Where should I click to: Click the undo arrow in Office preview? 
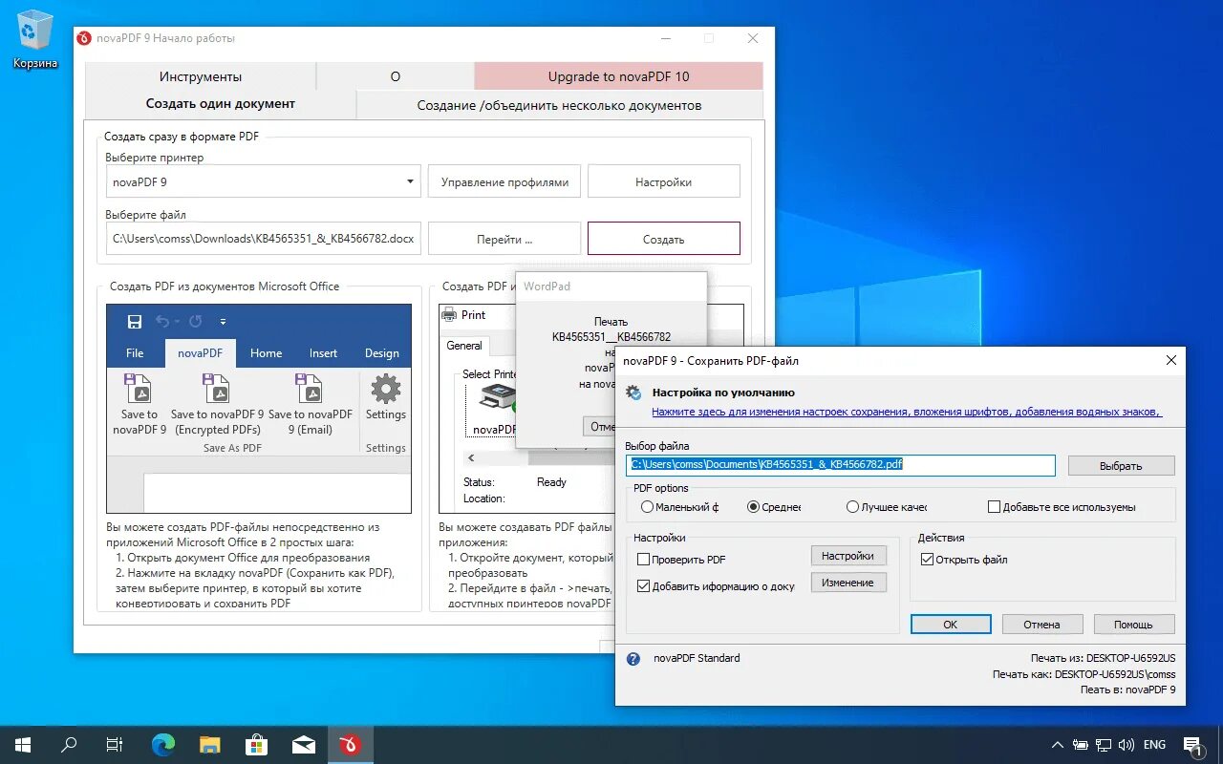click(163, 322)
